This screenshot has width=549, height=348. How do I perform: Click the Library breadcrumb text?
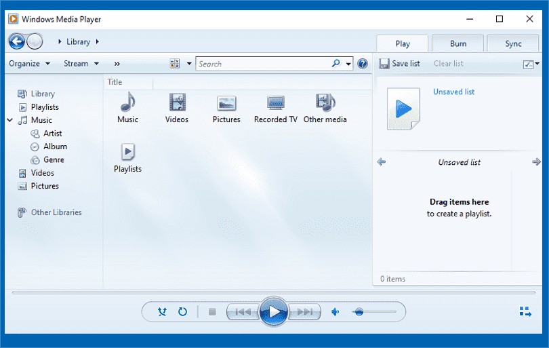[x=78, y=41]
